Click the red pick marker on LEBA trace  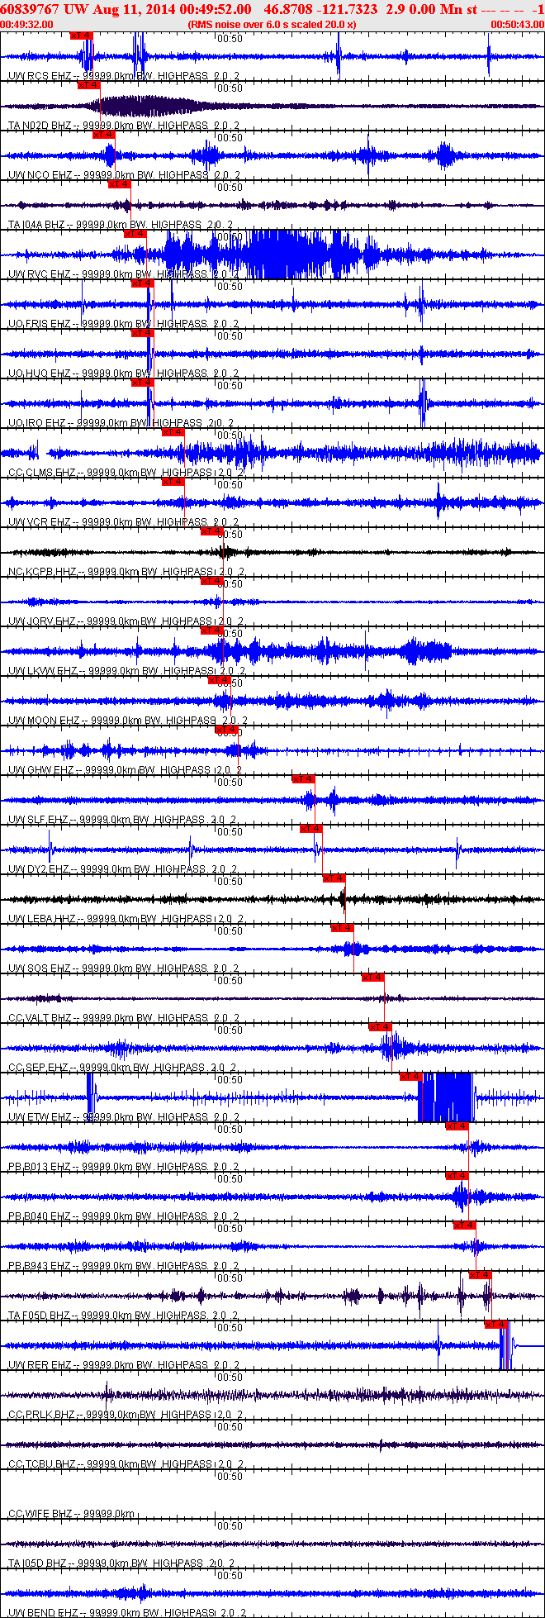coord(334,878)
